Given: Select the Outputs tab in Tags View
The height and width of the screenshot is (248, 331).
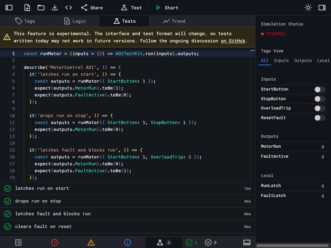Looking at the screenshot, I should pyautogui.click(x=303, y=61).
